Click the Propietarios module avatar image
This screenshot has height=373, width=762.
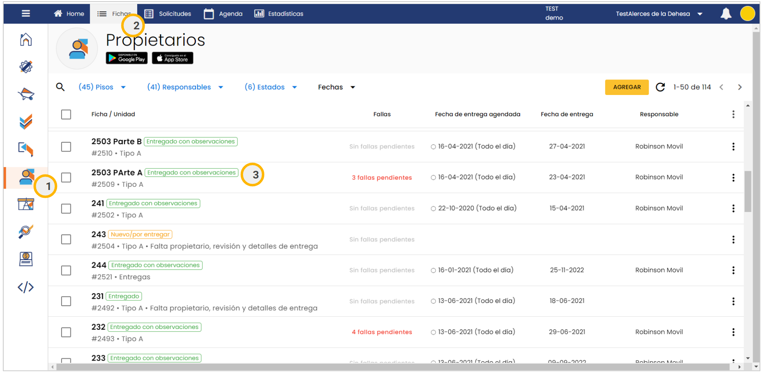click(x=77, y=49)
